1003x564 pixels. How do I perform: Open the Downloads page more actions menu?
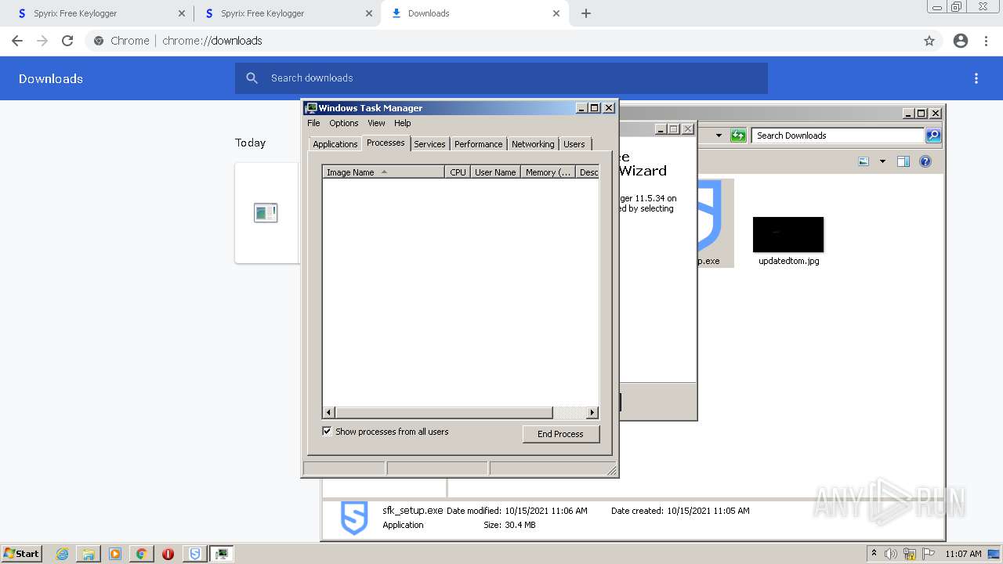(x=976, y=78)
